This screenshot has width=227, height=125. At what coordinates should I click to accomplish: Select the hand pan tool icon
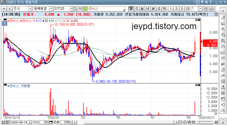point(189,122)
